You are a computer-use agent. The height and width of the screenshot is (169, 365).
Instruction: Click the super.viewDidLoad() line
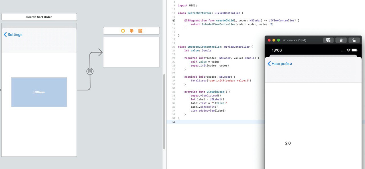click(206, 96)
